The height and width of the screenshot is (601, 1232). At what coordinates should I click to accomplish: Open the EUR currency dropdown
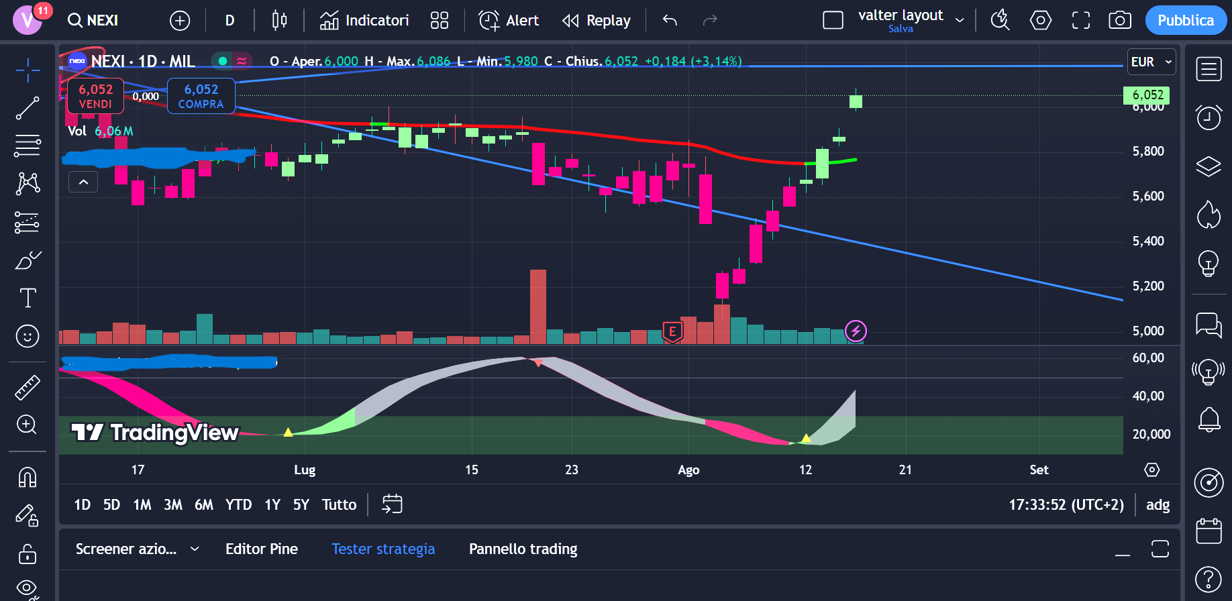pyautogui.click(x=1151, y=62)
